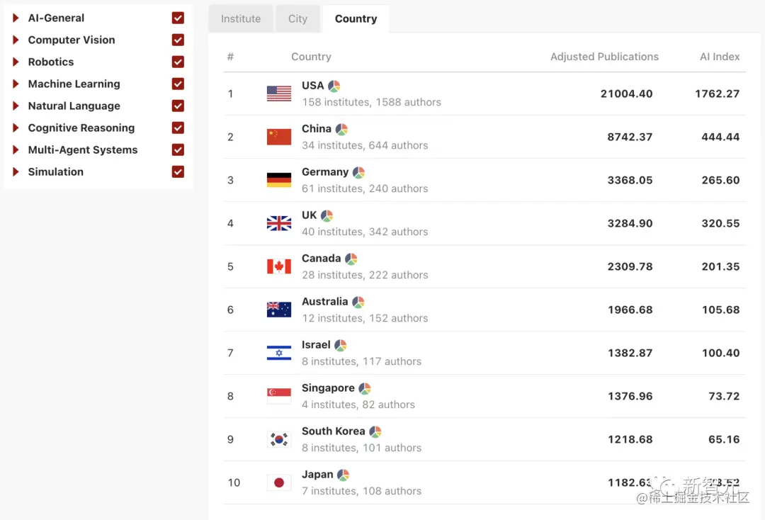Expand the AI-General category arrow
765x520 pixels.
[16, 18]
